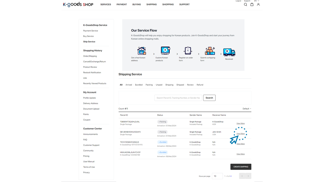Open the EN language dropdown
324x182 pixels.
(256, 1)
